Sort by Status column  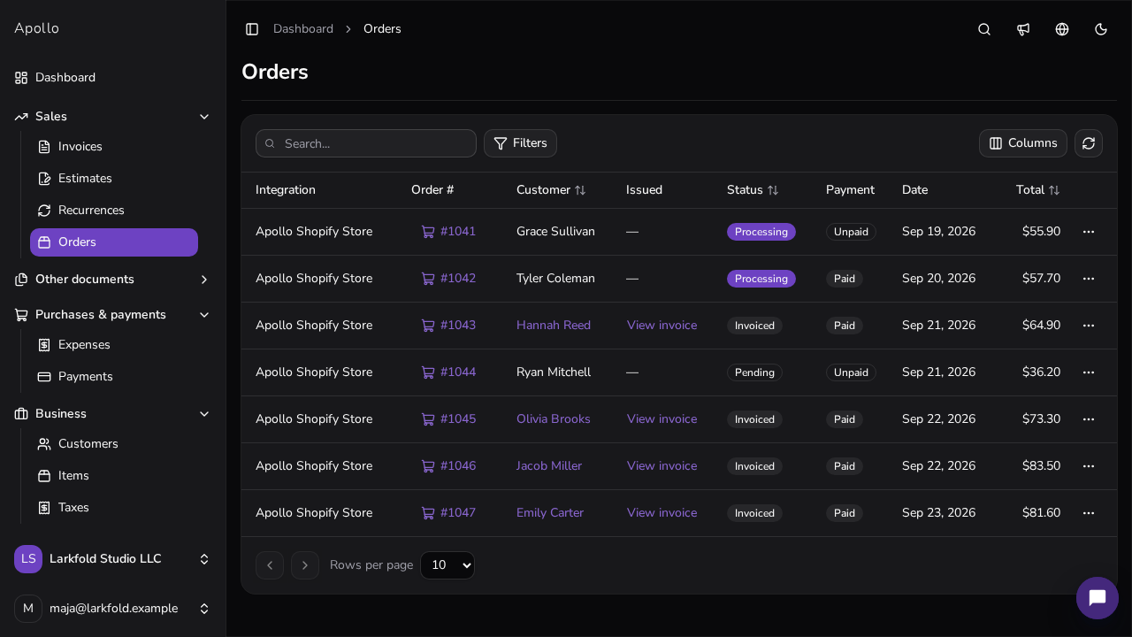tap(753, 190)
